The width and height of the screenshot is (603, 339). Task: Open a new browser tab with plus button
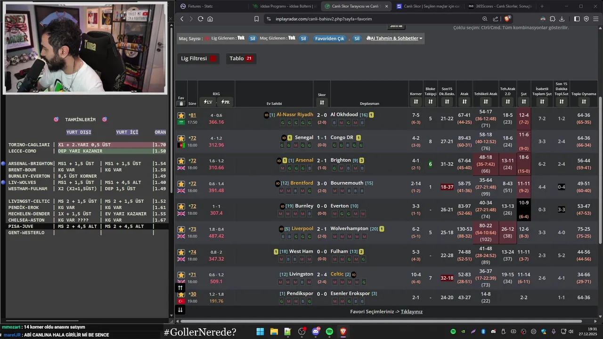[542, 6]
